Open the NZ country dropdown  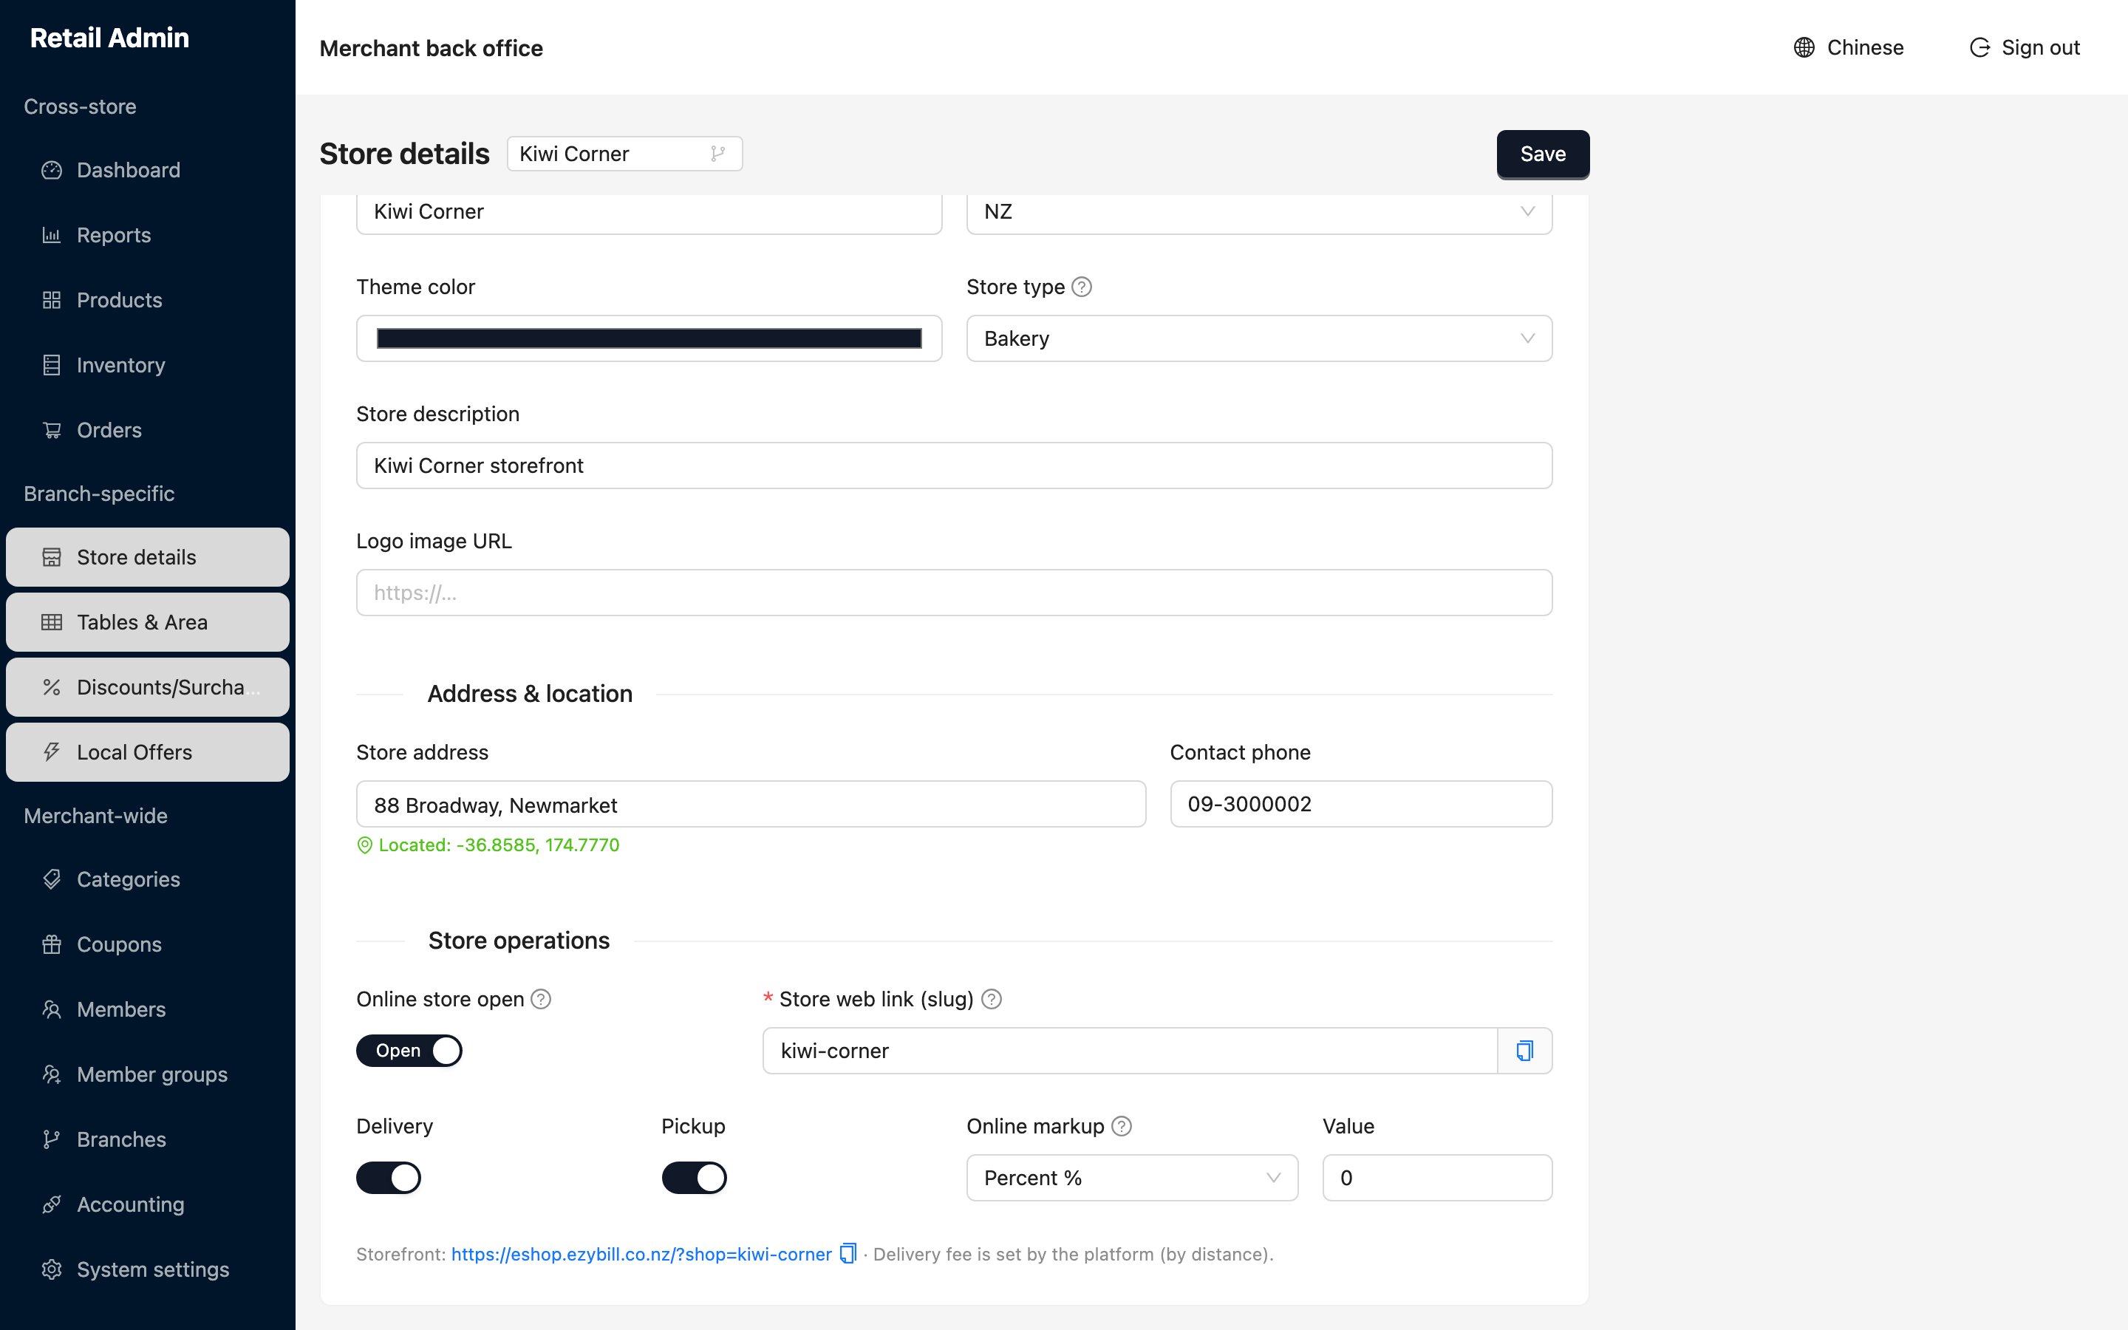pyautogui.click(x=1259, y=212)
